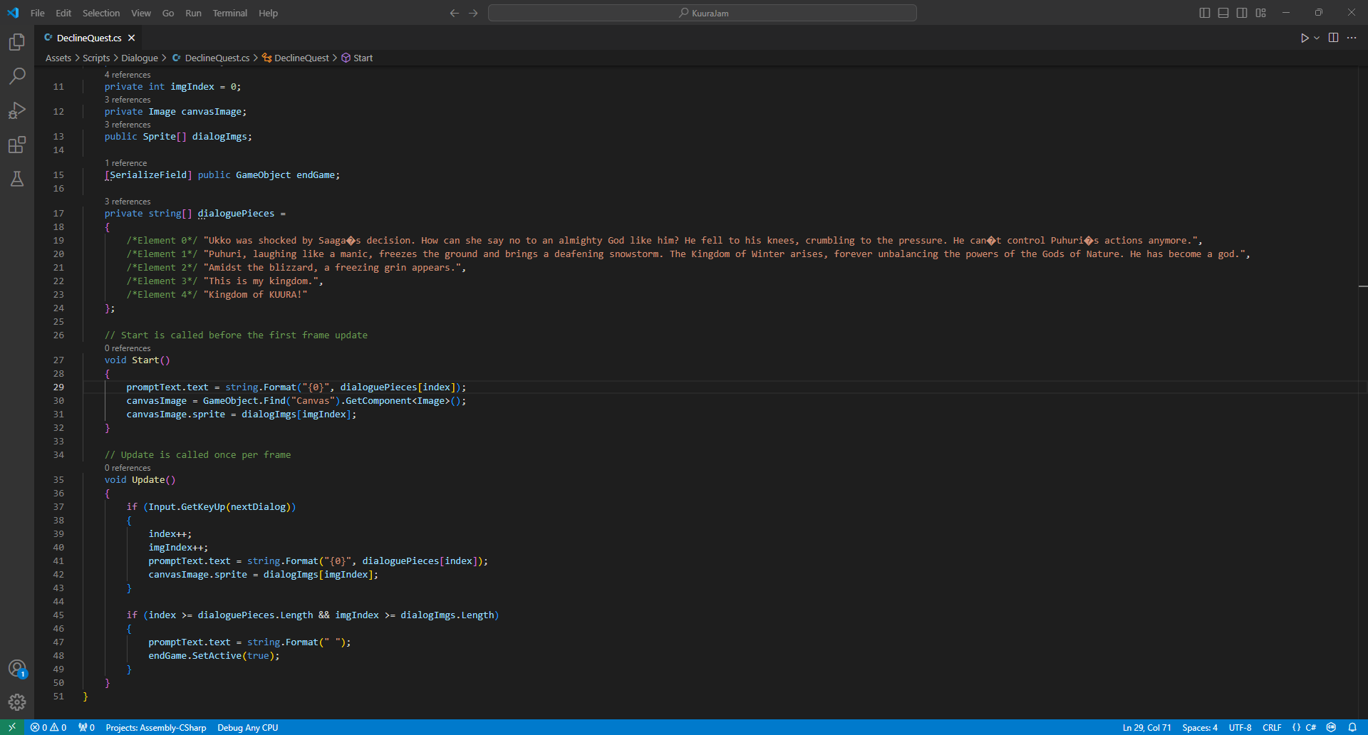Toggle the bottom panel layout
The height and width of the screenshot is (735, 1368).
[1223, 13]
